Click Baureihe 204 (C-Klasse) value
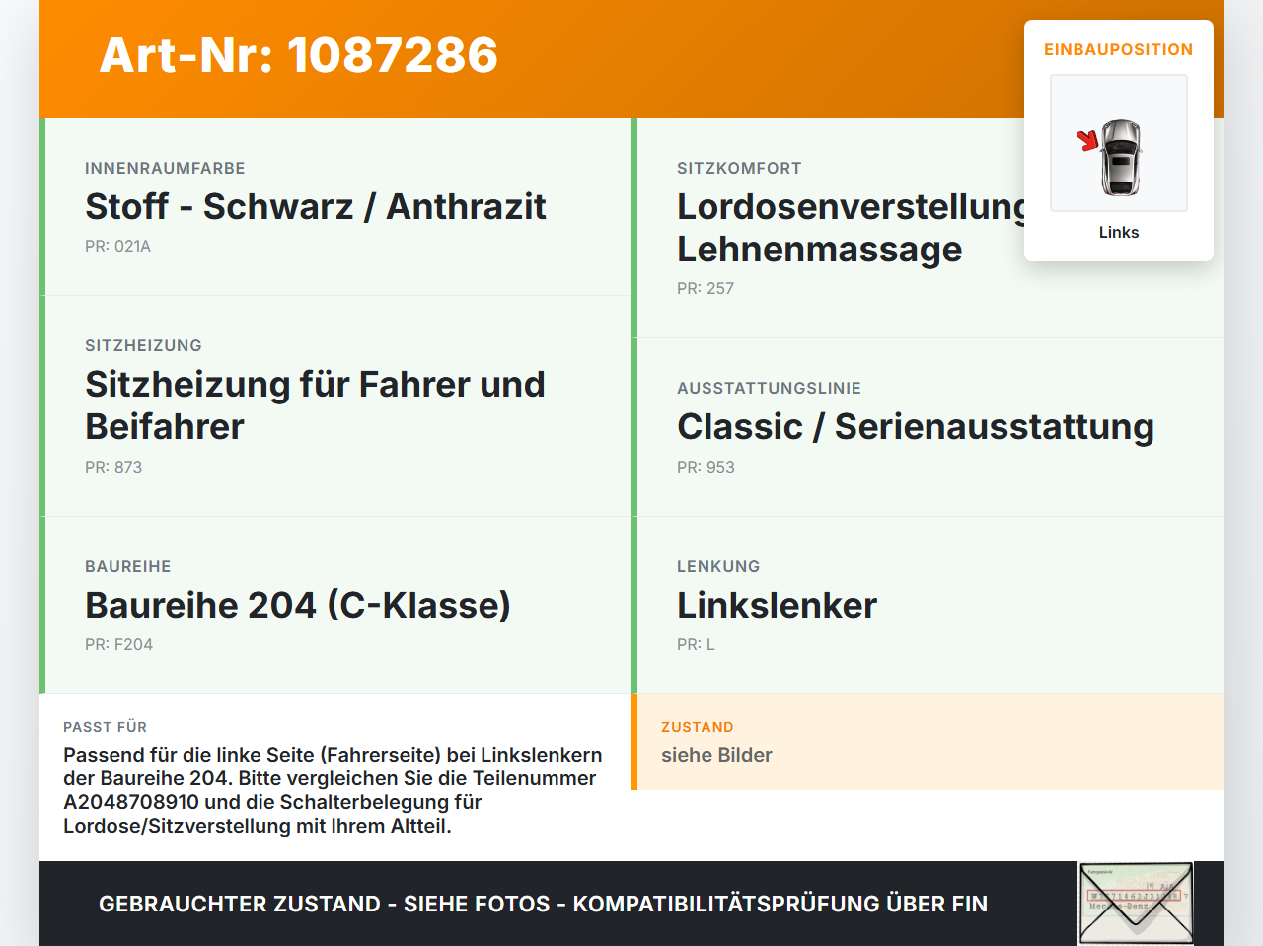The height and width of the screenshot is (946, 1263). [x=298, y=605]
